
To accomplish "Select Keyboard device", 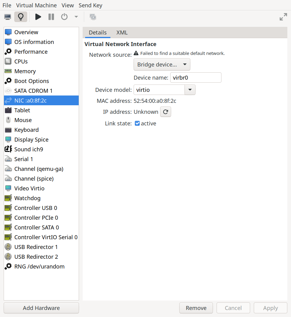I will (x=41, y=130).
